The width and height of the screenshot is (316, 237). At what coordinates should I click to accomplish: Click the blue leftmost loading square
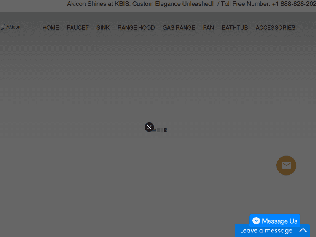[155, 130]
